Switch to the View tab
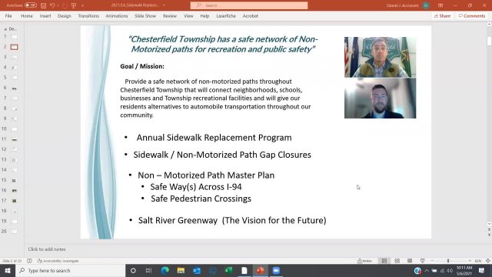This screenshot has width=492, height=277. click(188, 15)
